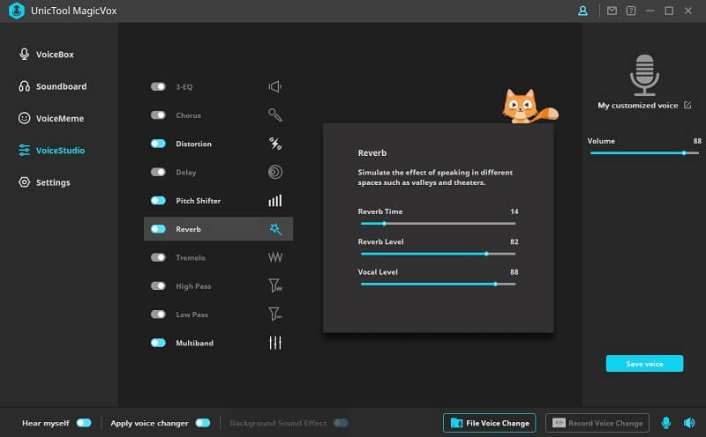Screen dimensions: 706x437
Task: Open the title bar hamburger menu
Action: [650, 11]
